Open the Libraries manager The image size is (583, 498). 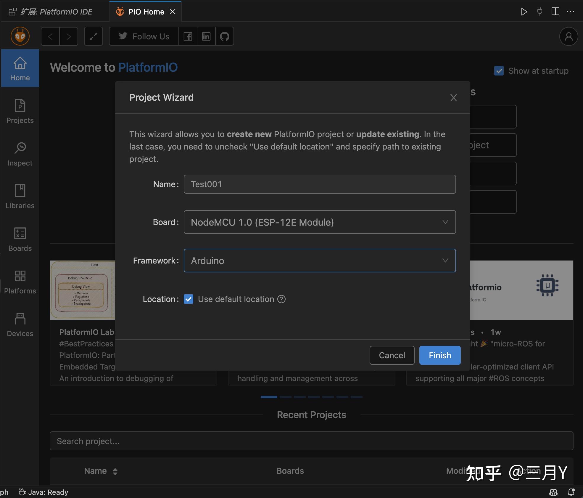point(20,197)
